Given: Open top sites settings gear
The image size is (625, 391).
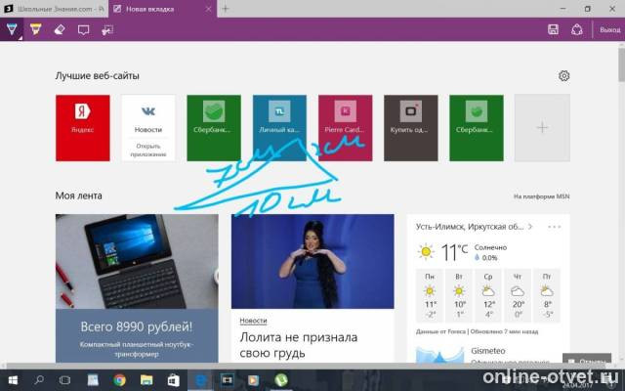Looking at the screenshot, I should (563, 76).
